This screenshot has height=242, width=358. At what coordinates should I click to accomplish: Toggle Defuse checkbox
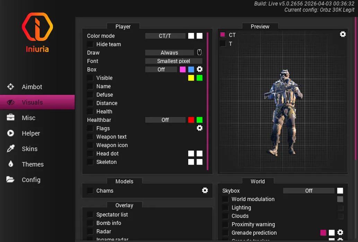[x=90, y=95]
